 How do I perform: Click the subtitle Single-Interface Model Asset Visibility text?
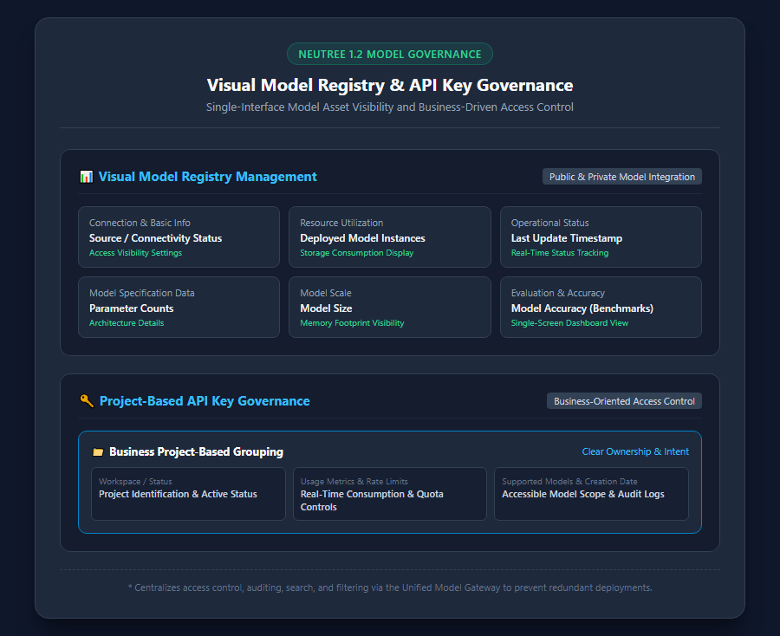[x=390, y=107]
